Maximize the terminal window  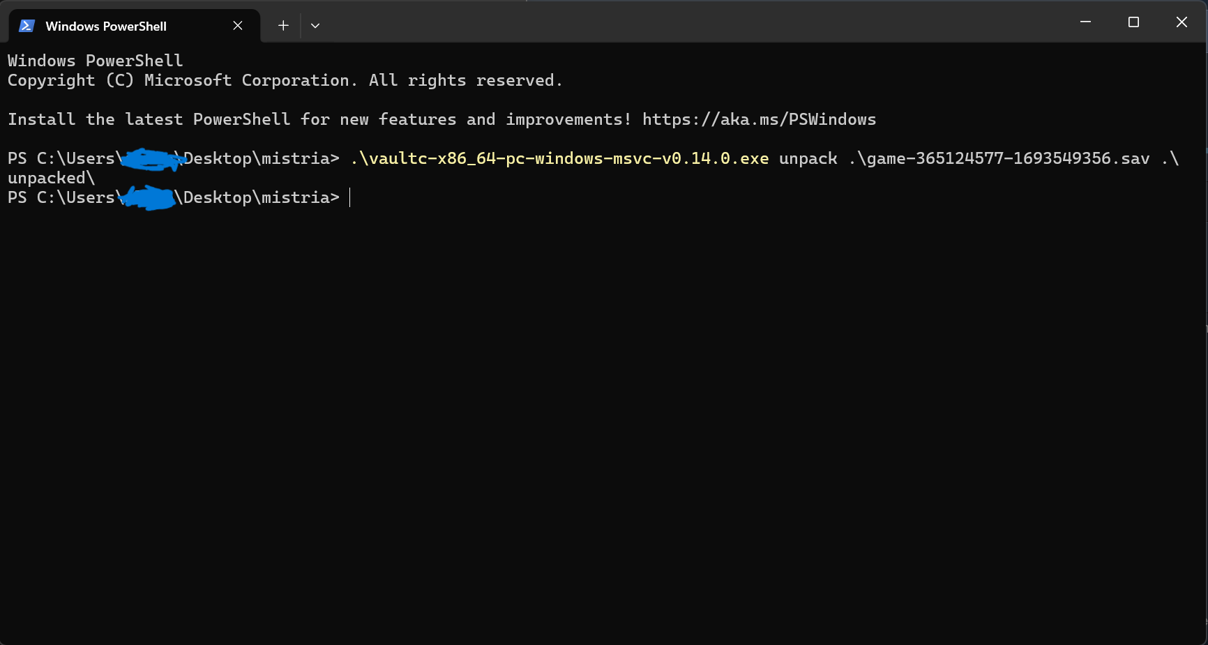click(1133, 22)
